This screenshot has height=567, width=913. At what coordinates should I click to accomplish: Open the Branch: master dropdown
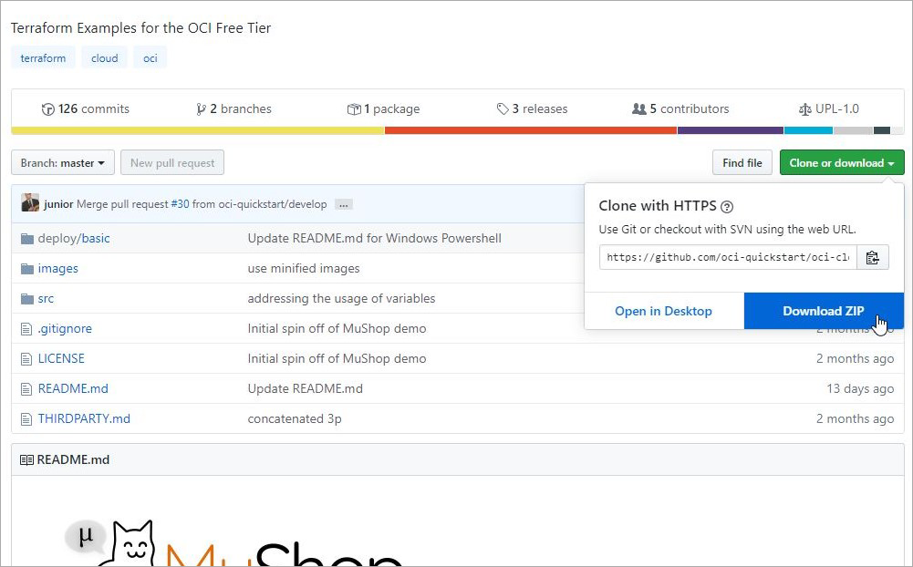coord(63,162)
